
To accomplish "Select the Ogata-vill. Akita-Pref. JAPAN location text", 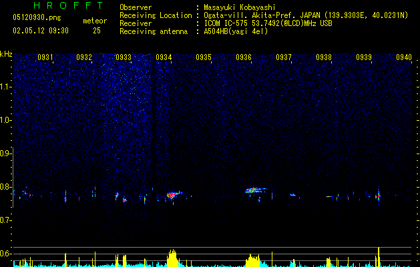I will 306,15.
